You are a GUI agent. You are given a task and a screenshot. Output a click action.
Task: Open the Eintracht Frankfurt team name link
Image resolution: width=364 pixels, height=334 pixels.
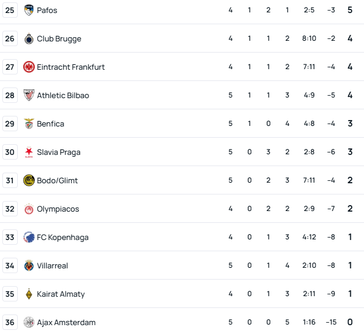[x=70, y=67]
